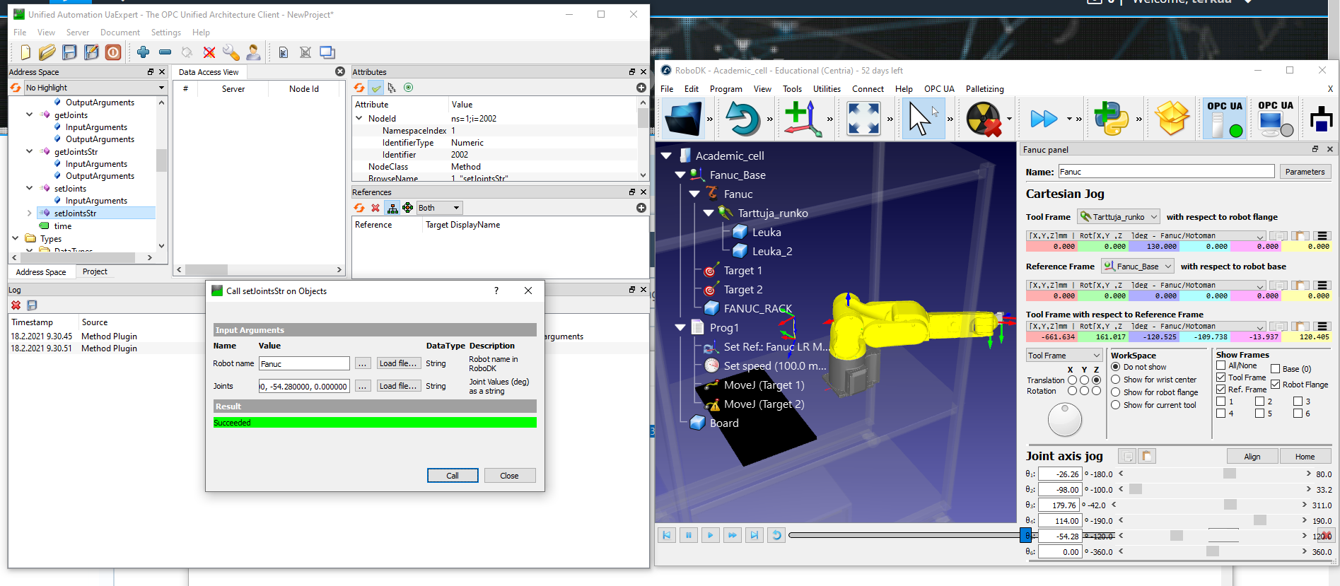Click the Home button in joint jog
Screen dimensions: 1340x586
tap(1305, 457)
